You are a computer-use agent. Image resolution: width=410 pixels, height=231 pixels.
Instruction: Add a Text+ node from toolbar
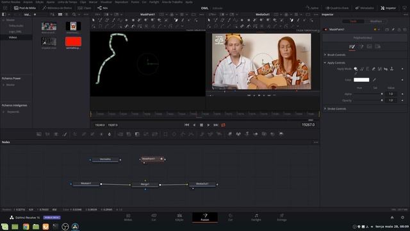point(56,134)
